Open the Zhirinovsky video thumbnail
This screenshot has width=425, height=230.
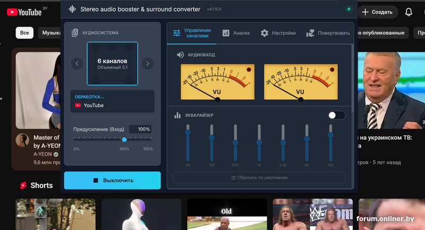click(x=392, y=90)
